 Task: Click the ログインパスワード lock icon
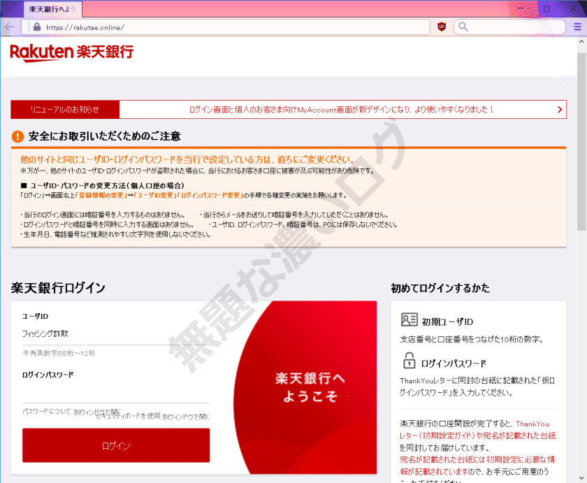[x=409, y=361]
